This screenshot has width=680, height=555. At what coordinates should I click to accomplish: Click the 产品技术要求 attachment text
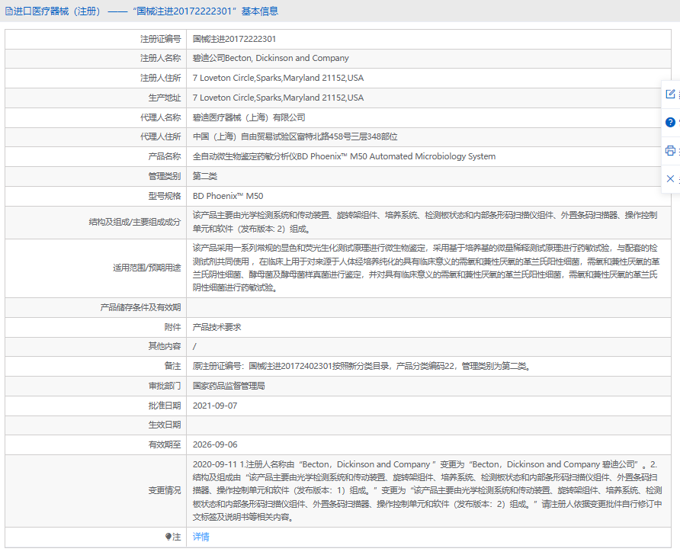click(217, 327)
